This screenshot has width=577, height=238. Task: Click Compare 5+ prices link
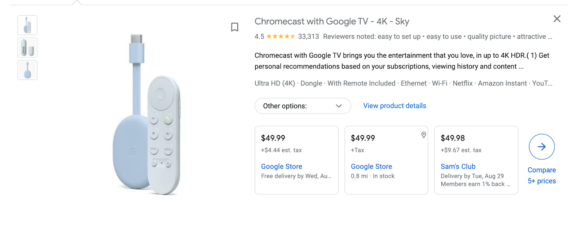pos(542,176)
